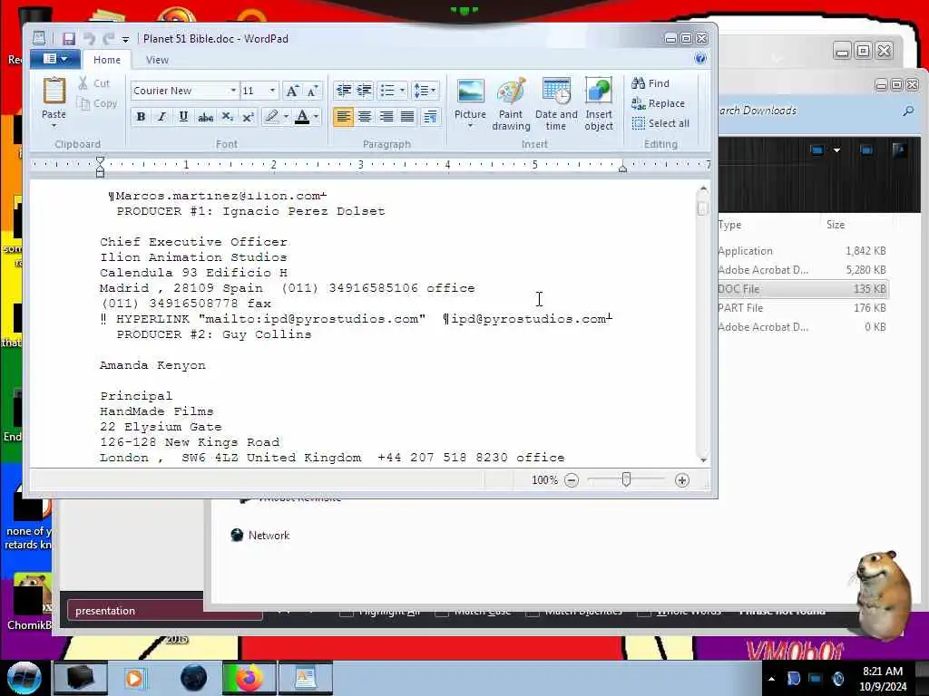Select Center text alignment
929x696 pixels.
(365, 117)
